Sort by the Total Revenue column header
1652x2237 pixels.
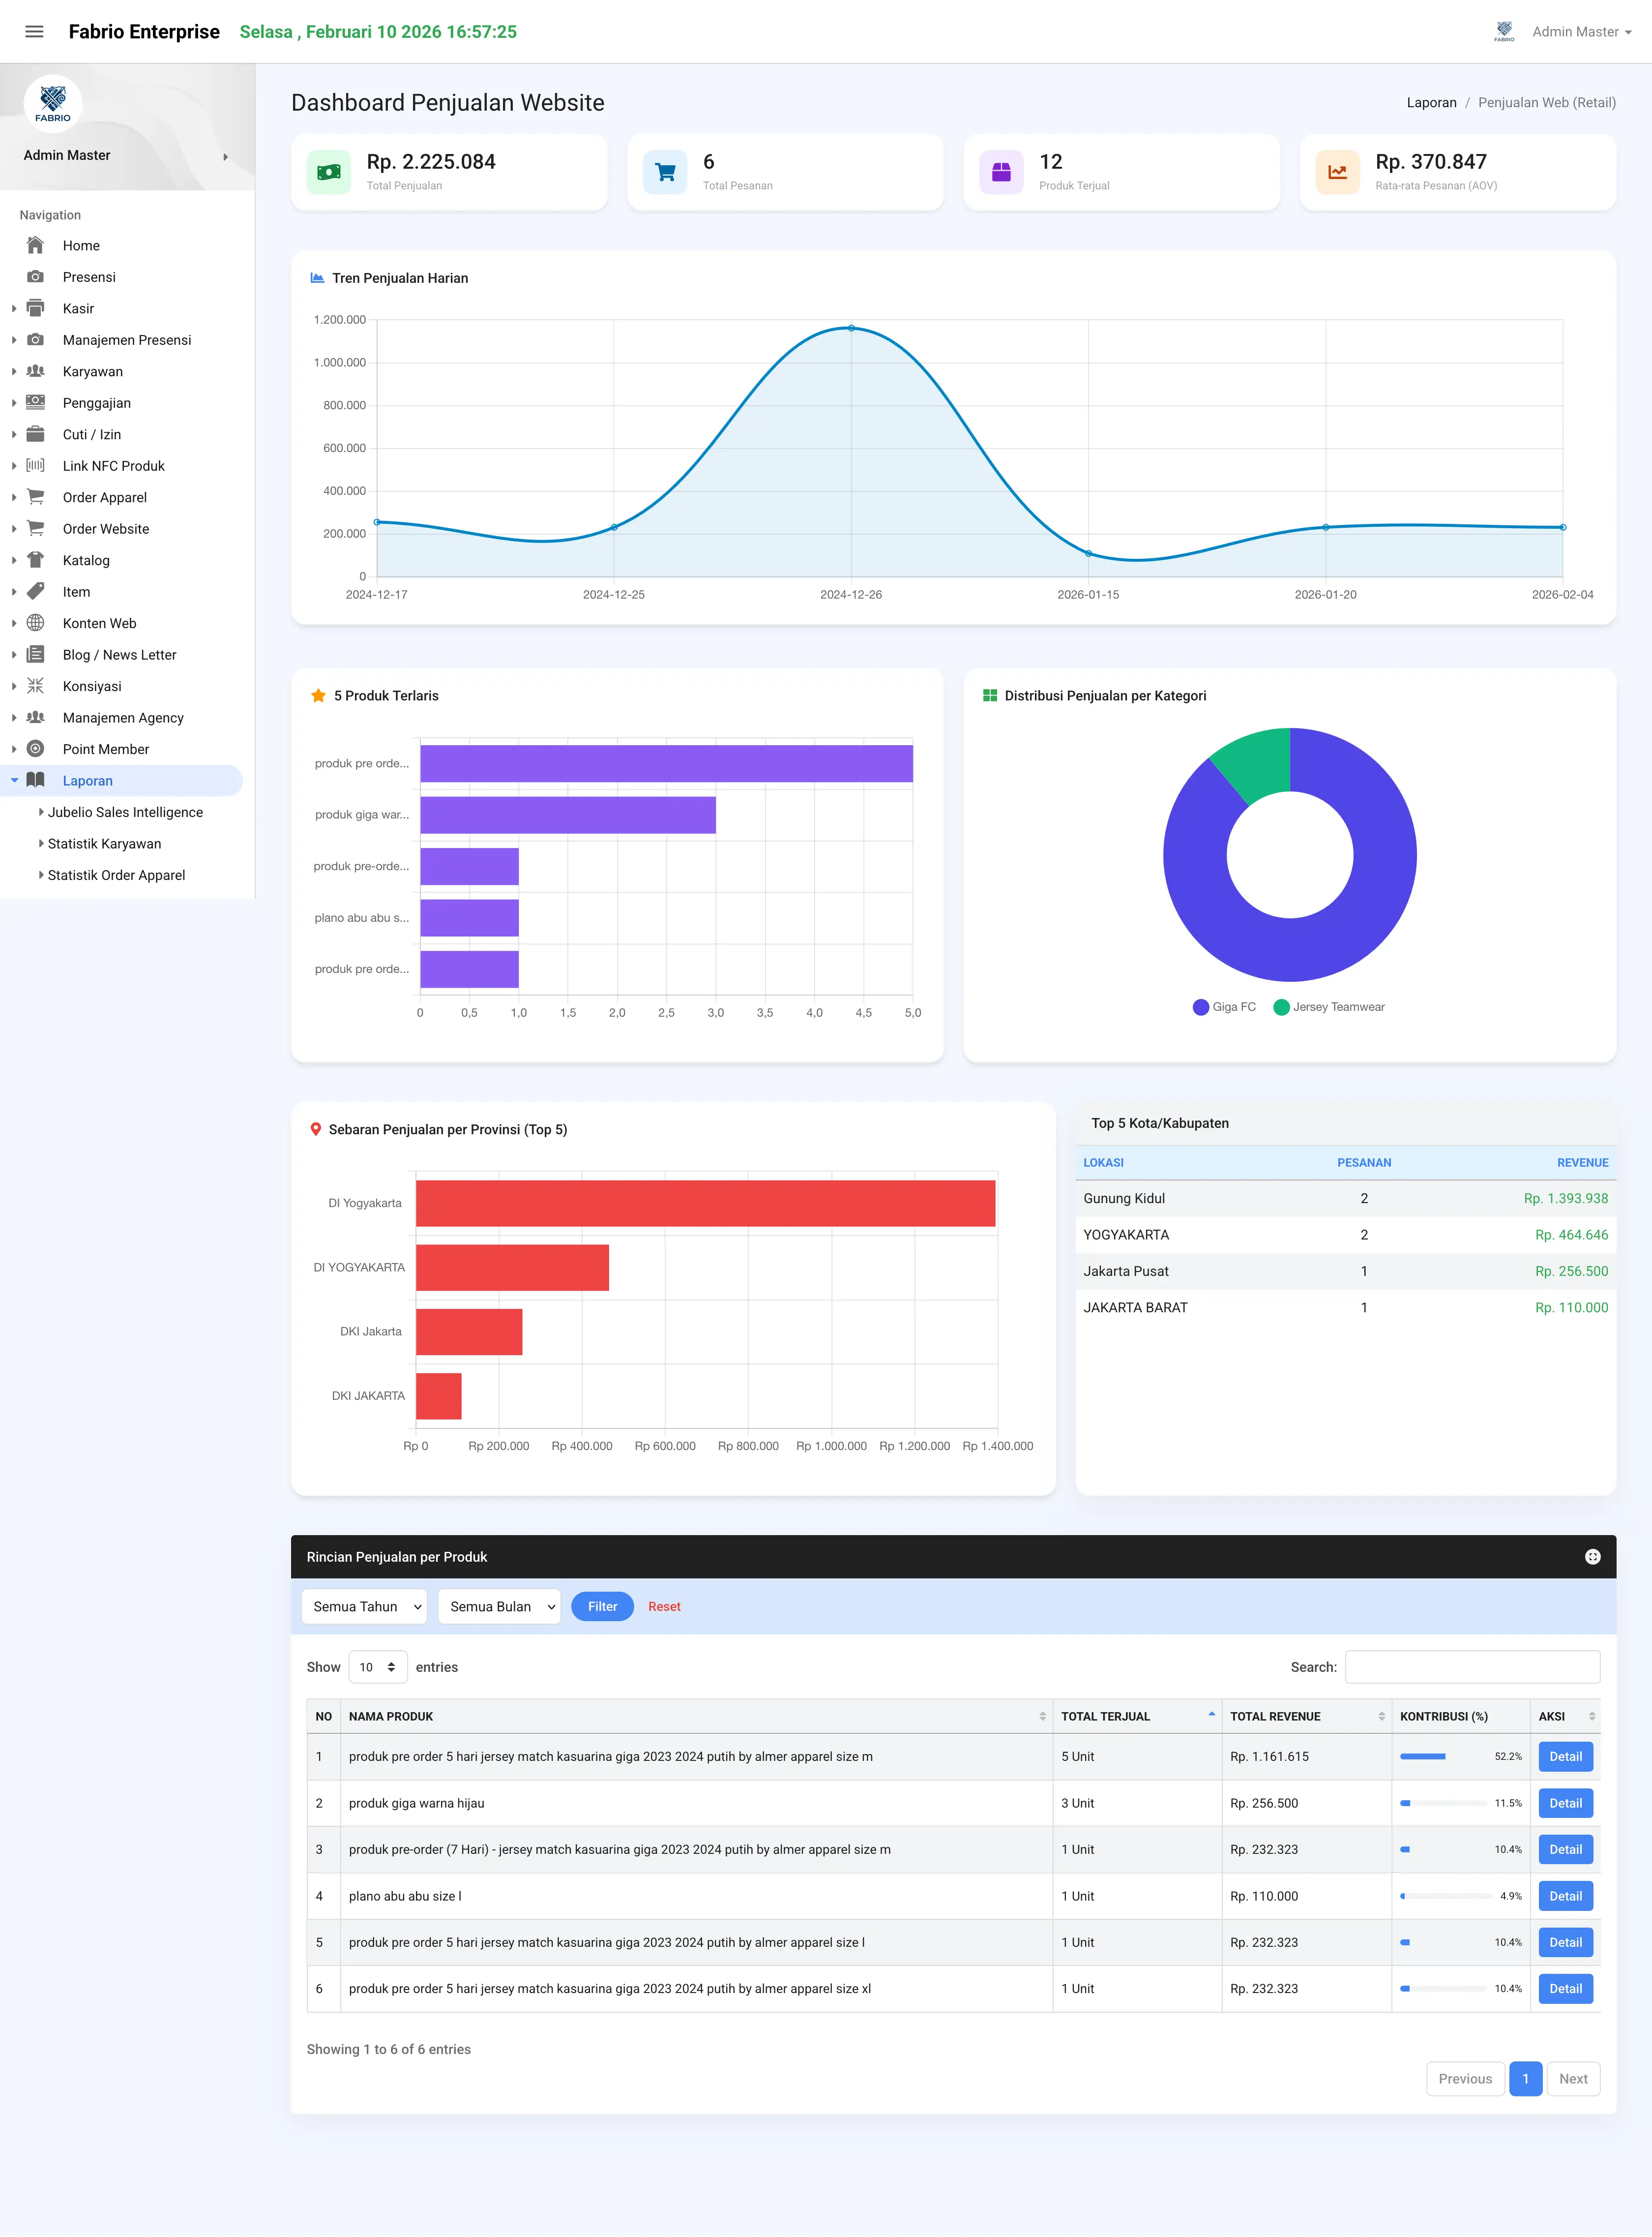(x=1306, y=1716)
